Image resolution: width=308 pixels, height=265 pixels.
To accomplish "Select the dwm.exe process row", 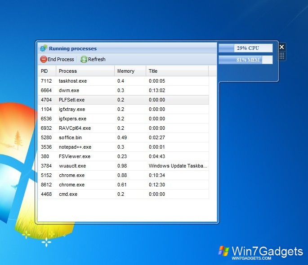I will coord(123,90).
